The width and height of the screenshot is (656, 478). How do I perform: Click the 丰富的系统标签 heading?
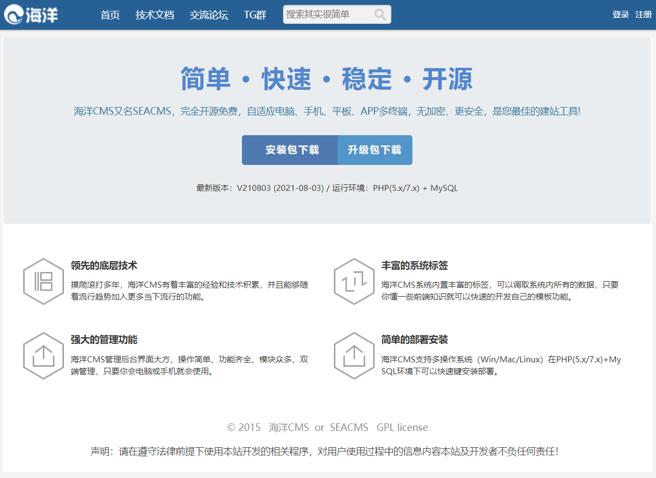(415, 265)
